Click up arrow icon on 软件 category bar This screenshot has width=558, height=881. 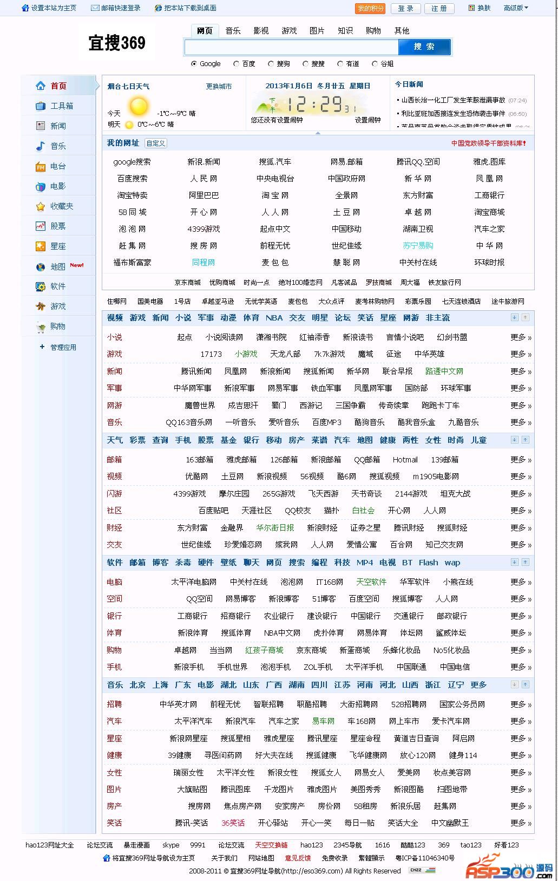[x=525, y=562]
